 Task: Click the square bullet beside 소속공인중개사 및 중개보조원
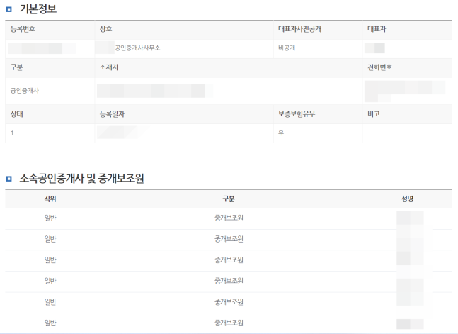(8, 179)
